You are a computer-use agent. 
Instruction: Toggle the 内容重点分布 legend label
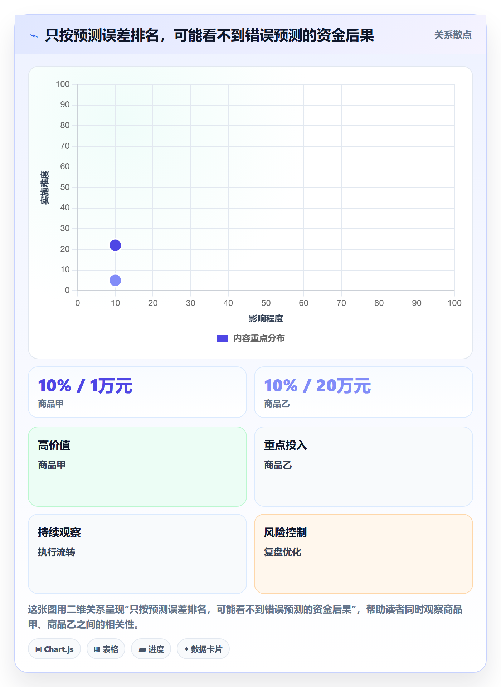tap(259, 338)
